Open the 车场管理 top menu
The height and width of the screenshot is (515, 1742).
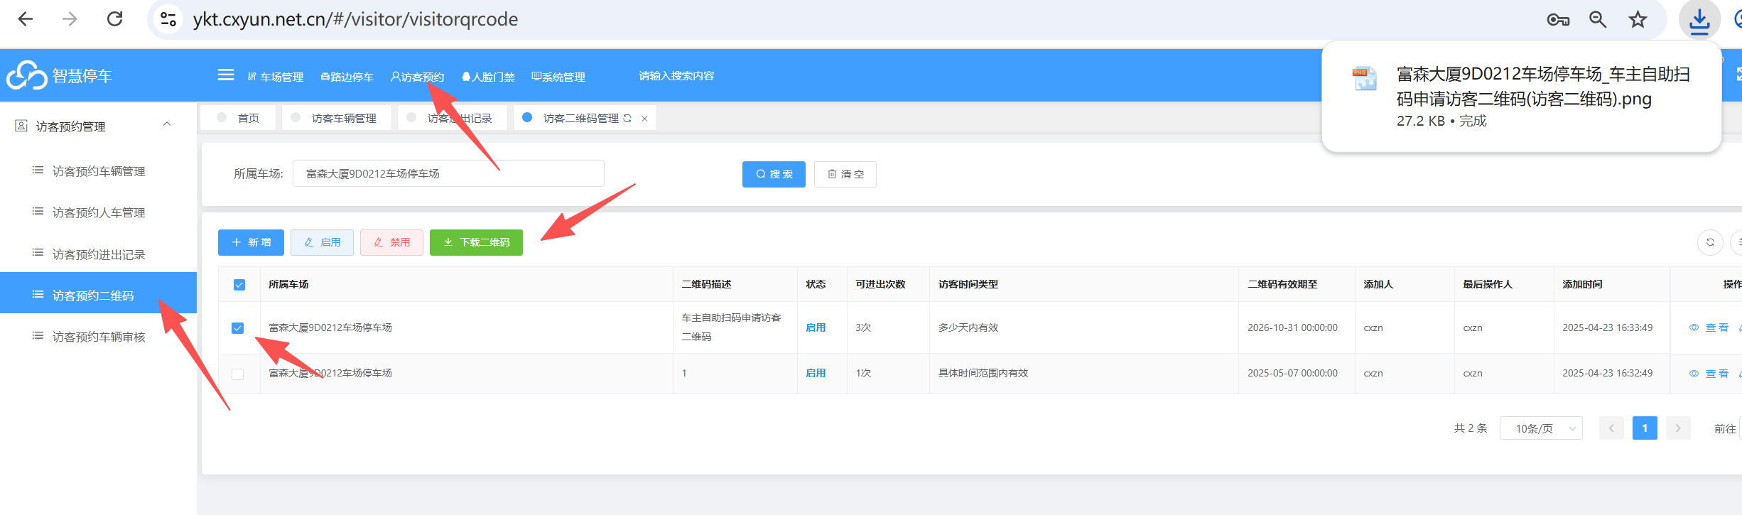point(276,77)
